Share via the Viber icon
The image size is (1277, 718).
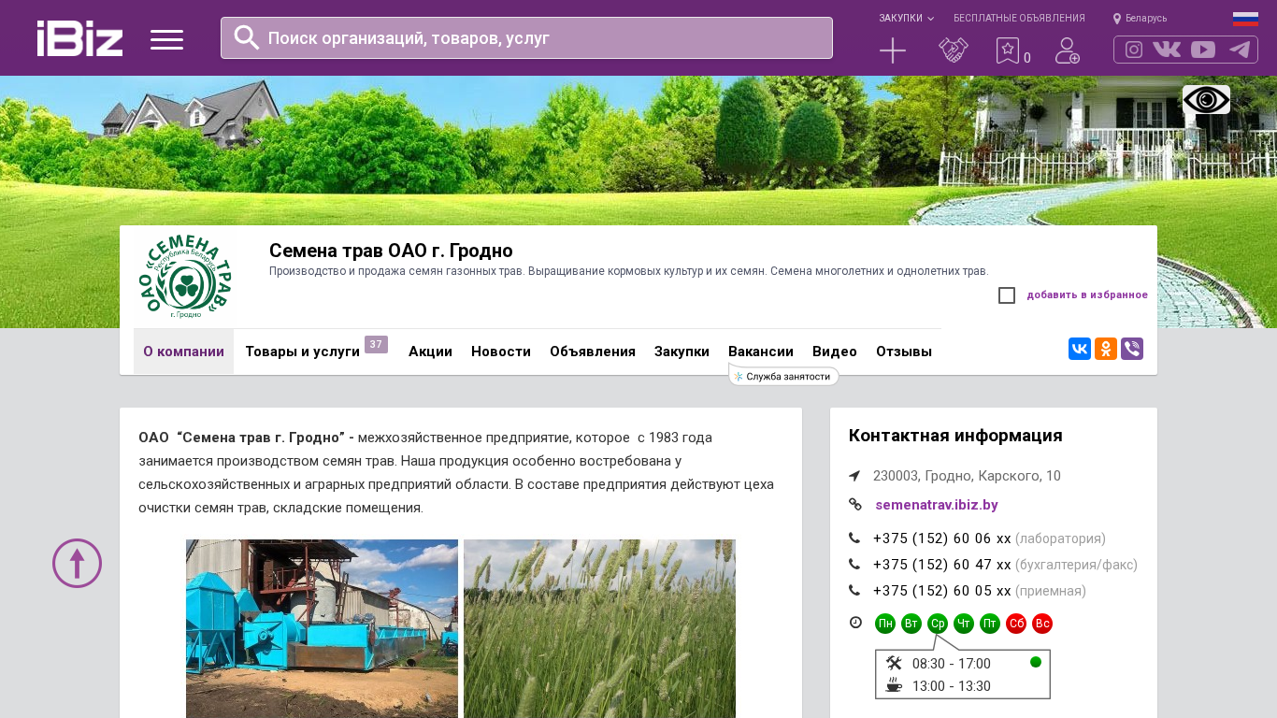1132,349
